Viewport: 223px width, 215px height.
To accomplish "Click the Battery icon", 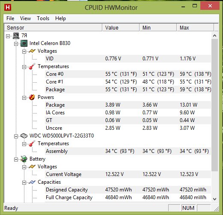I will click(24, 159).
